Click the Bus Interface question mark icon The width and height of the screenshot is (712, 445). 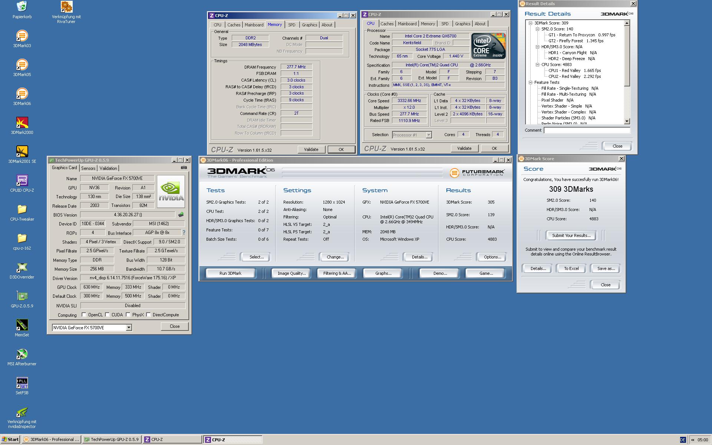[x=184, y=233]
